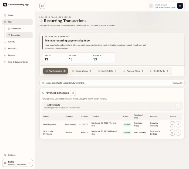The image size is (189, 169).
Task: Edit the Side Hustle Paycheck schedule
Action: pos(172,133)
